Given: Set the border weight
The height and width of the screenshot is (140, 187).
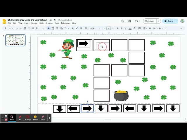Looking at the screenshot, I should (81, 28).
